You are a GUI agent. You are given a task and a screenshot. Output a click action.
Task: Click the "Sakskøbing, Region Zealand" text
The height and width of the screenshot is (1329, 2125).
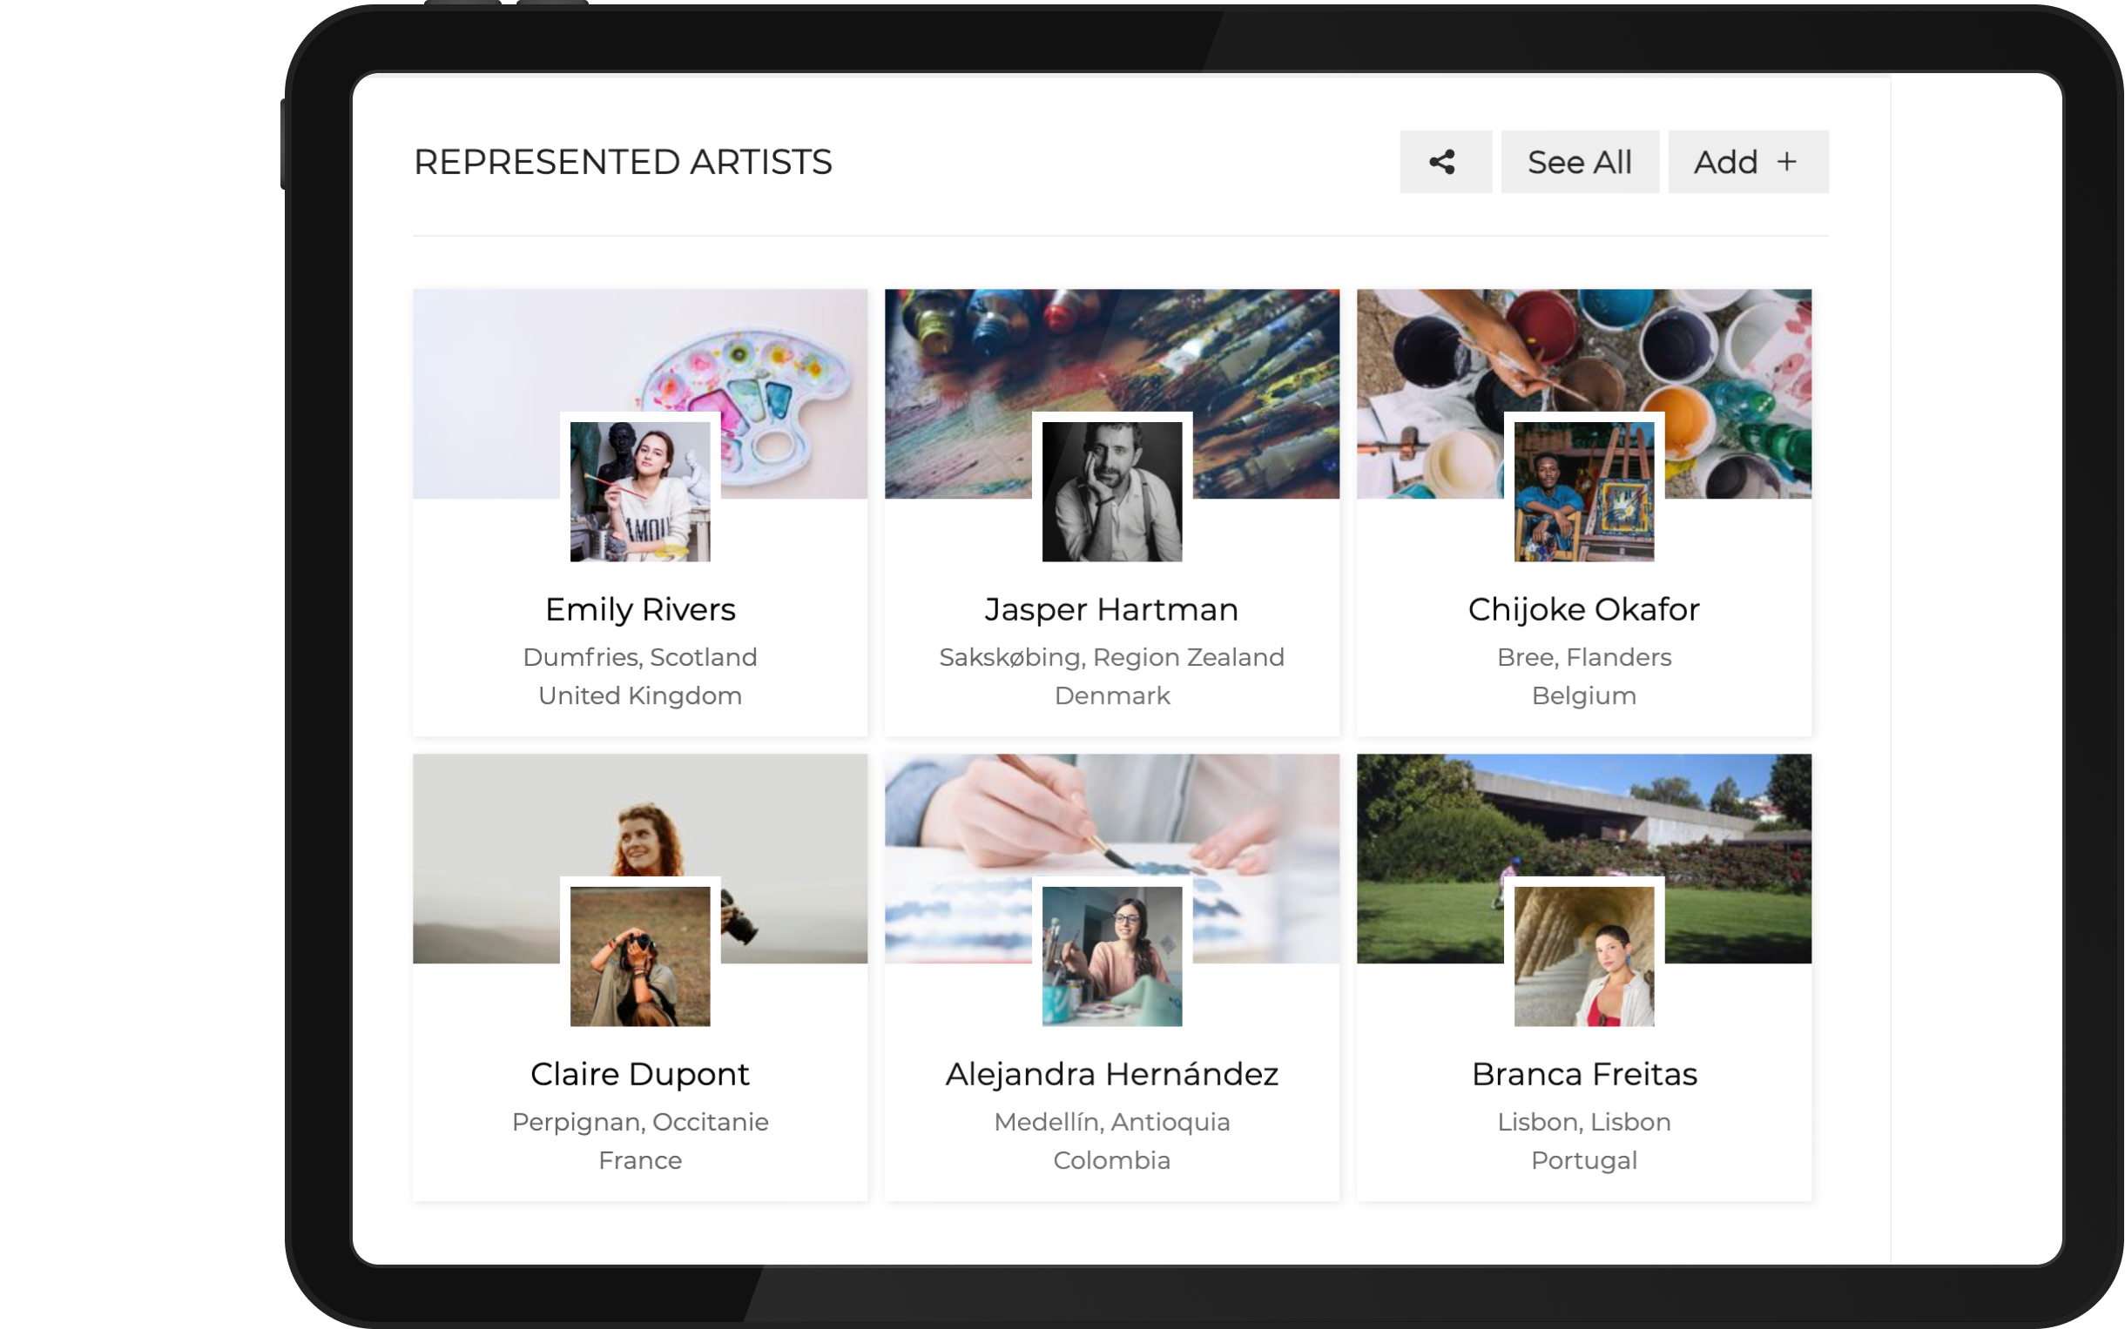pyautogui.click(x=1112, y=657)
